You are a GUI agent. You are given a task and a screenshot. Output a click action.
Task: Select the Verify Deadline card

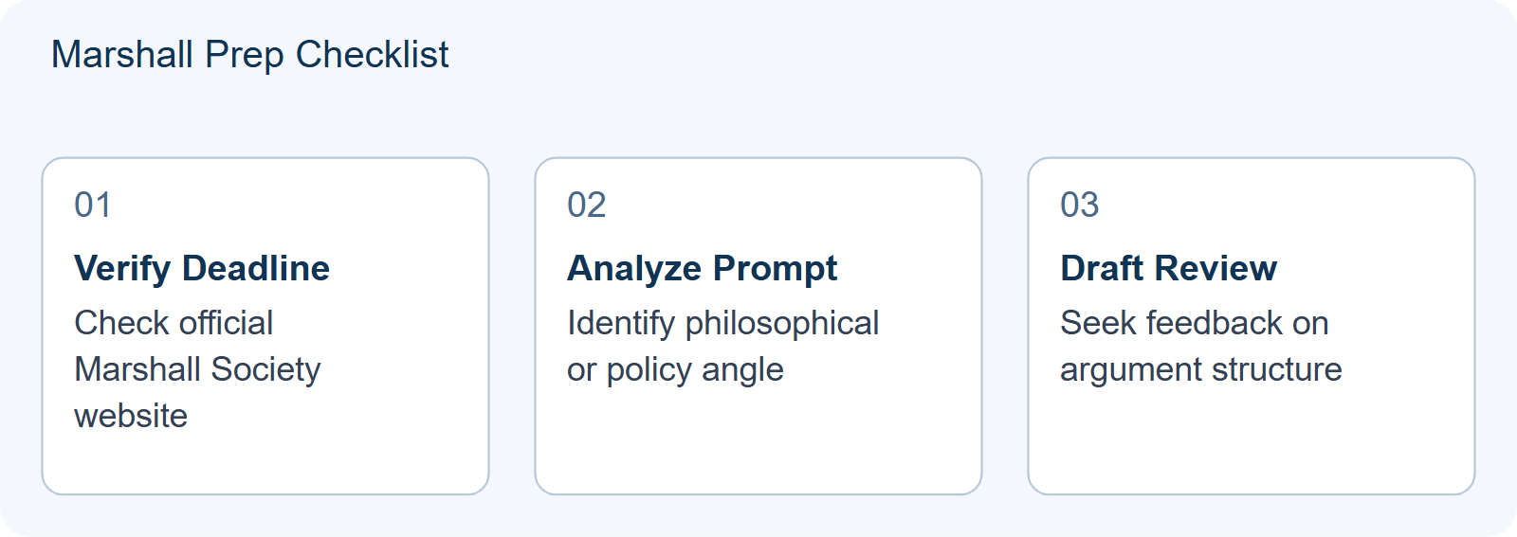tap(265, 326)
